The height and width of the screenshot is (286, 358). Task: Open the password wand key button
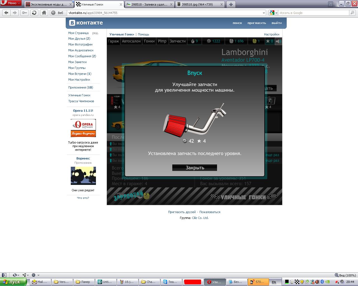(x=24, y=13)
